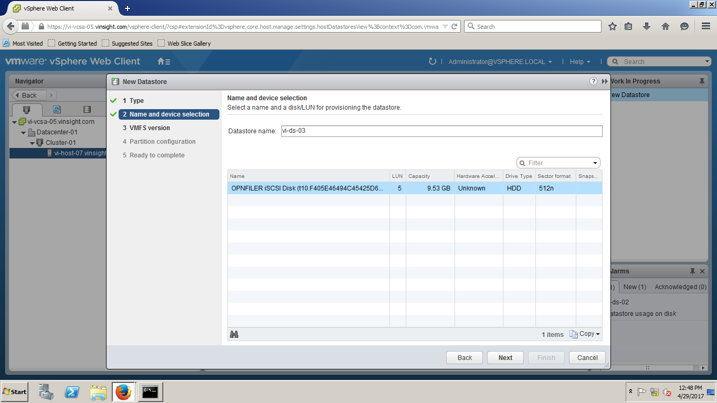The height and width of the screenshot is (403, 717).
Task: Click the Datastore name input field
Action: pyautogui.click(x=441, y=131)
